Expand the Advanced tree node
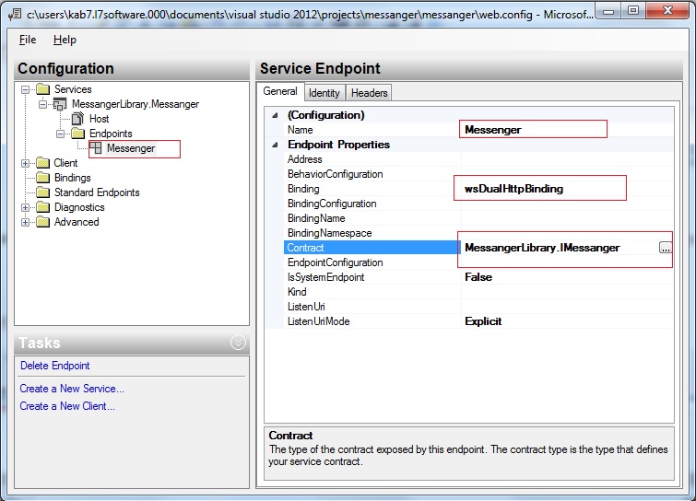The width and height of the screenshot is (696, 501). [25, 222]
